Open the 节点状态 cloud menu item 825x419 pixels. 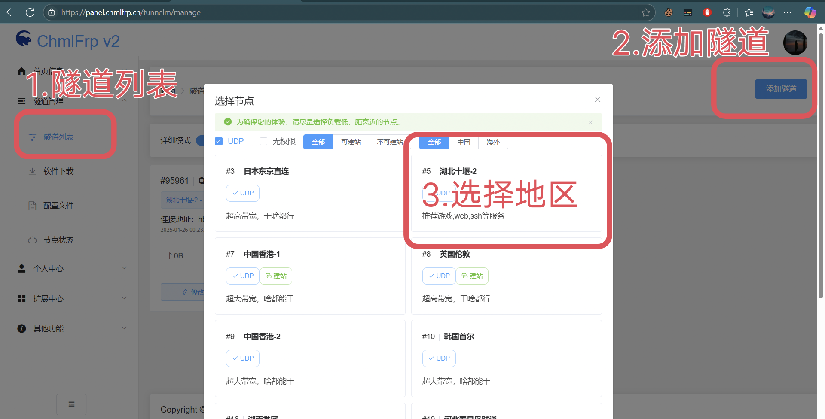(x=58, y=240)
